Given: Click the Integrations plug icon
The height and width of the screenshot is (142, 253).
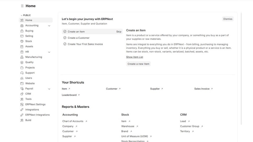Looking at the screenshot, I should 22,110.
